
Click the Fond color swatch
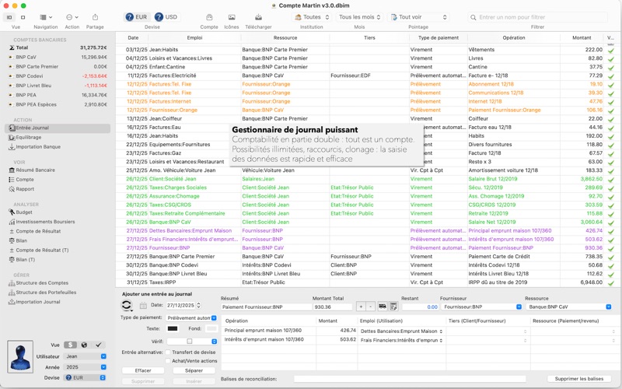pos(211,328)
